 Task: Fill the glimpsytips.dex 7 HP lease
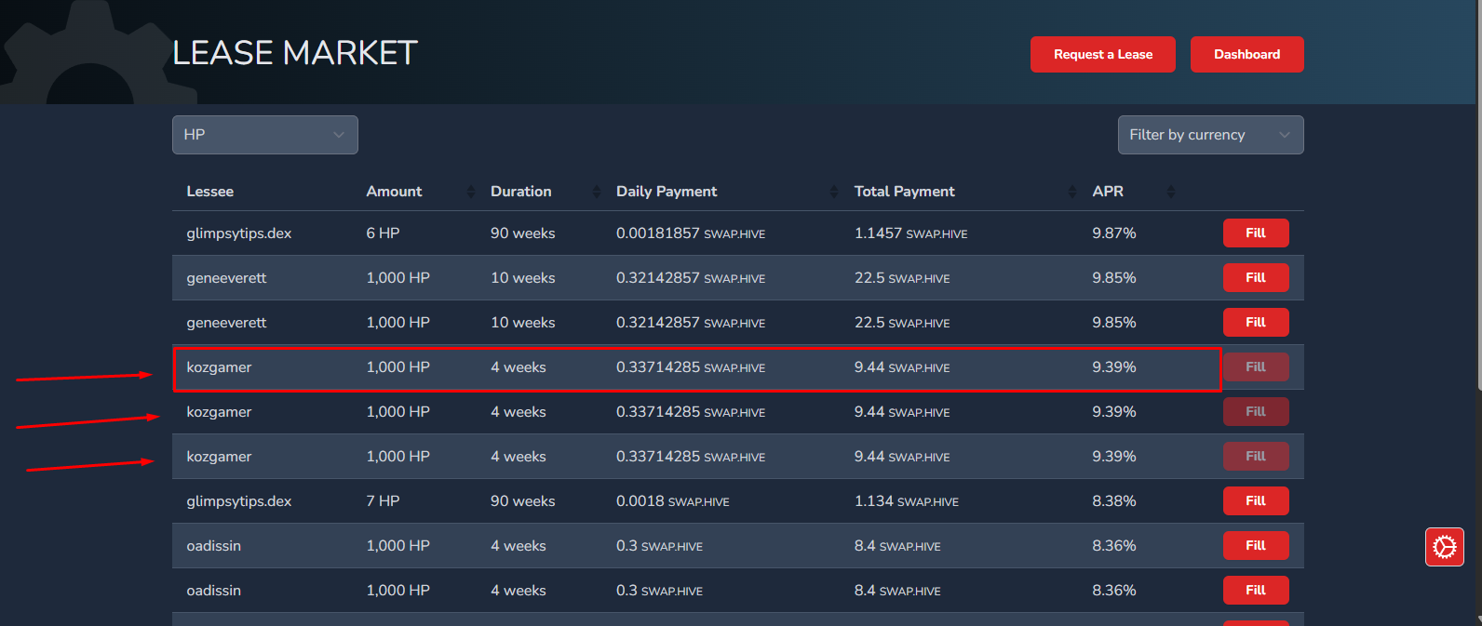click(1255, 501)
